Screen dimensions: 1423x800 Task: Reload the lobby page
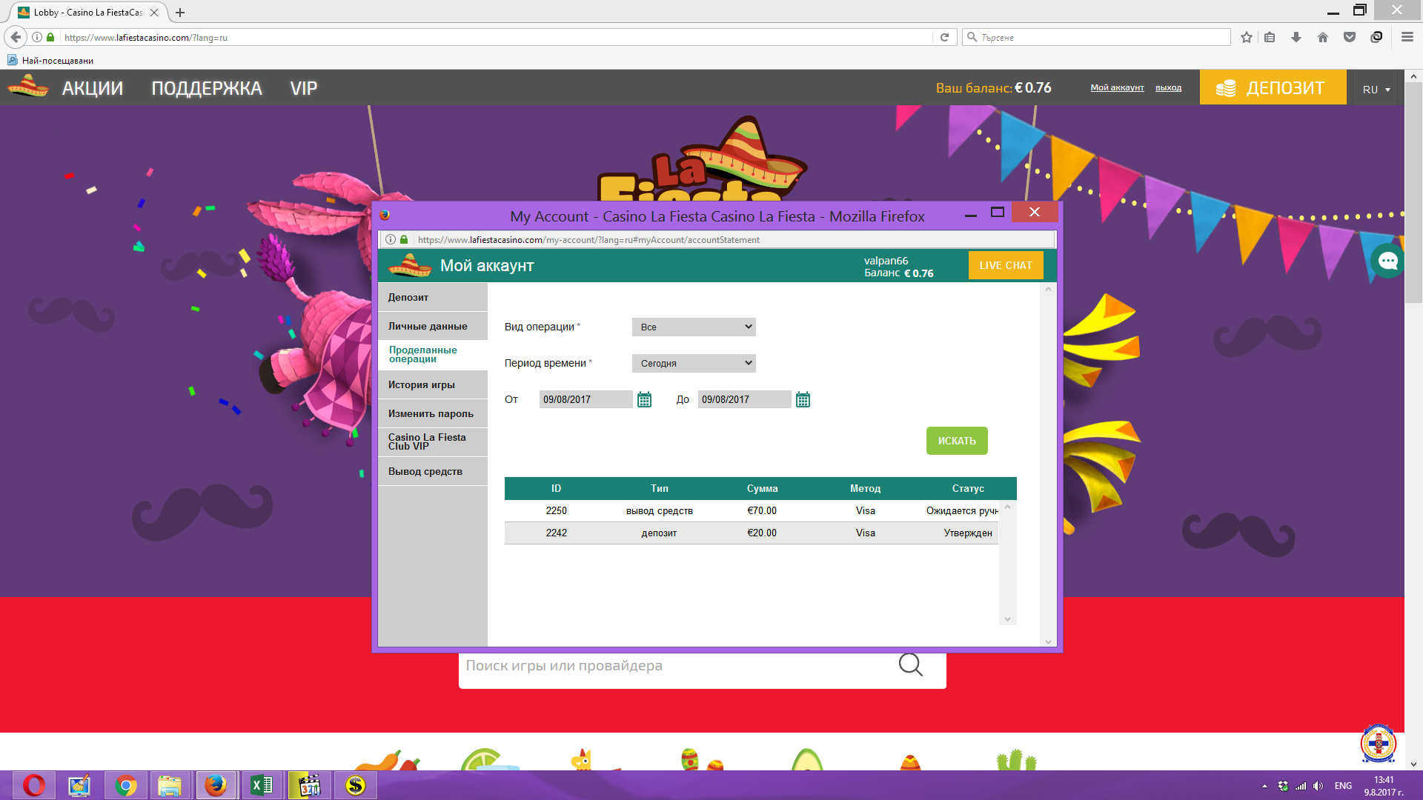tap(944, 37)
